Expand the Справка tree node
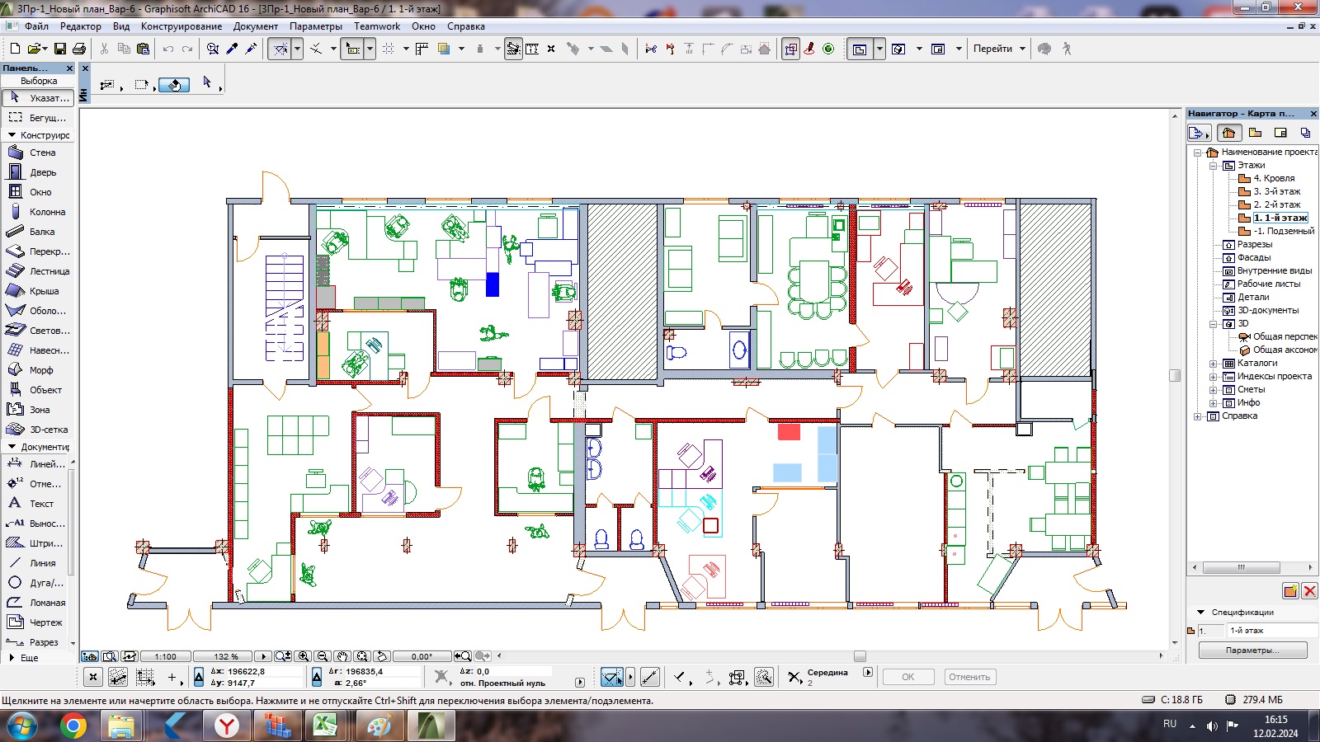This screenshot has height=742, width=1320. [x=1198, y=416]
